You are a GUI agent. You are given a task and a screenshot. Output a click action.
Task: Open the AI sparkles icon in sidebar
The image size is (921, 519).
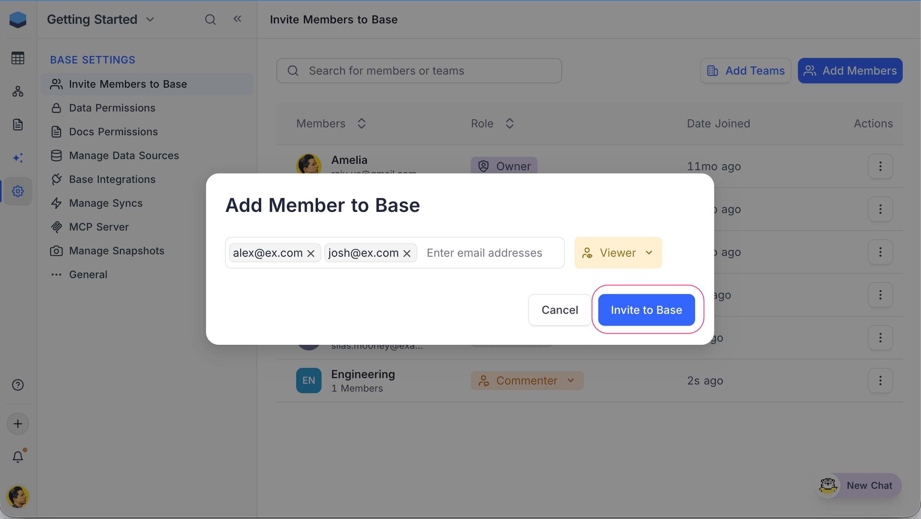18,158
